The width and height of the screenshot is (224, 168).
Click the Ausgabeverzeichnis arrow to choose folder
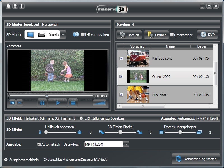(x=6, y=160)
